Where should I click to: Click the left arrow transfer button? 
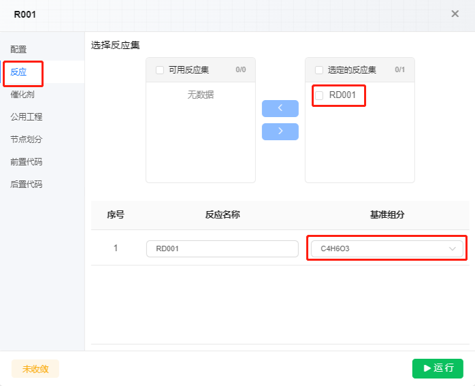coord(280,108)
